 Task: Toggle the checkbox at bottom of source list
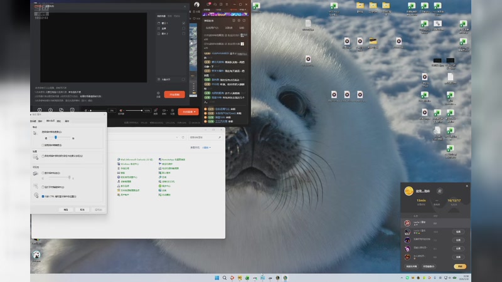coord(183,80)
